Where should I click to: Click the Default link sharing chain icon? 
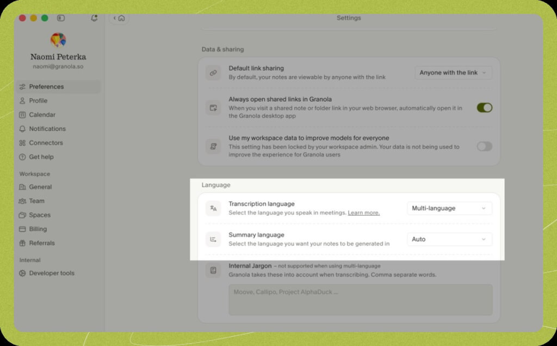pos(213,73)
